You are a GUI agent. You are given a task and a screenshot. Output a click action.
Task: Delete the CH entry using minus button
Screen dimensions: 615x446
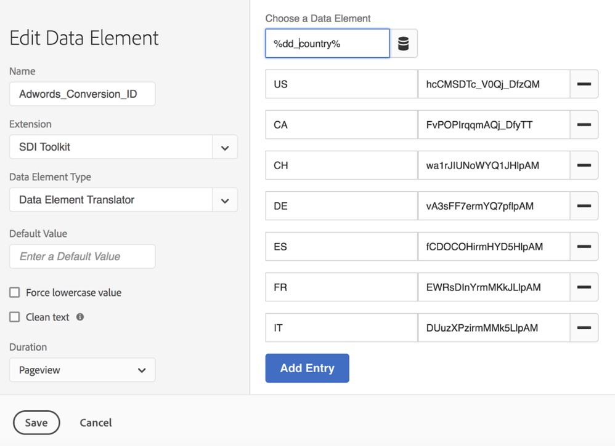click(584, 165)
